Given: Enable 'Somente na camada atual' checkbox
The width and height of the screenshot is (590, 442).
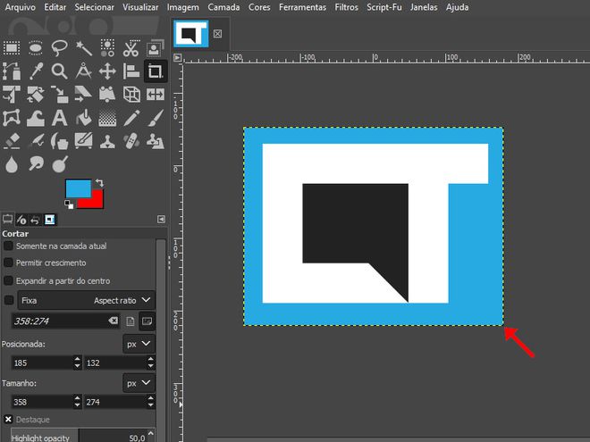Looking at the screenshot, I should tap(8, 246).
